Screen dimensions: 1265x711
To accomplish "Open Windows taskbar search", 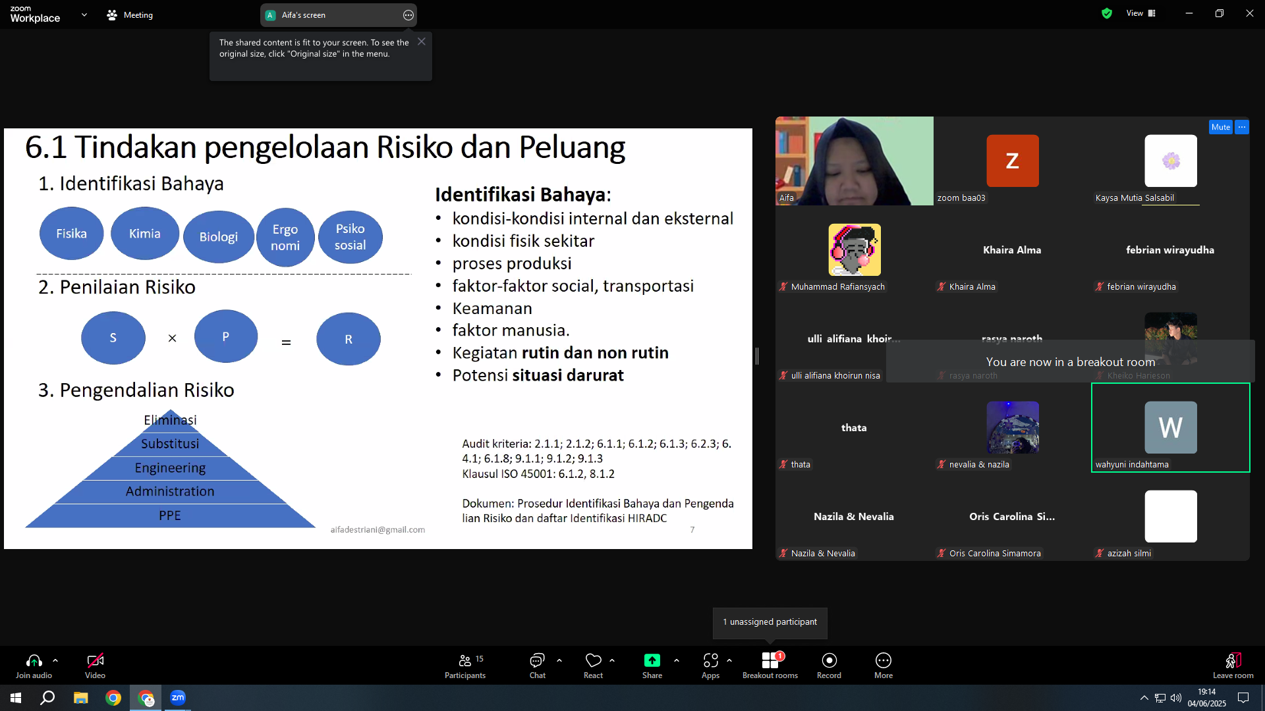I will (47, 698).
